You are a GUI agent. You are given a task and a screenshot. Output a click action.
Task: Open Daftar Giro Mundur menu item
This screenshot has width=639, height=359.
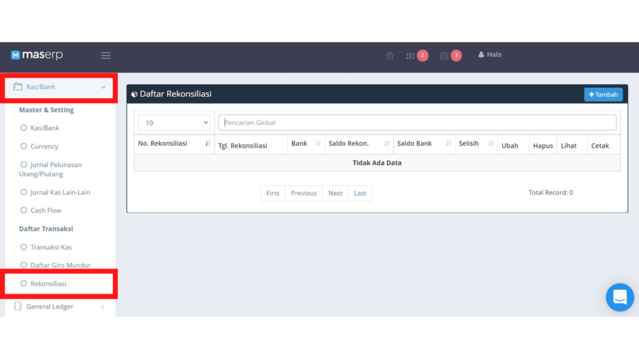(60, 266)
